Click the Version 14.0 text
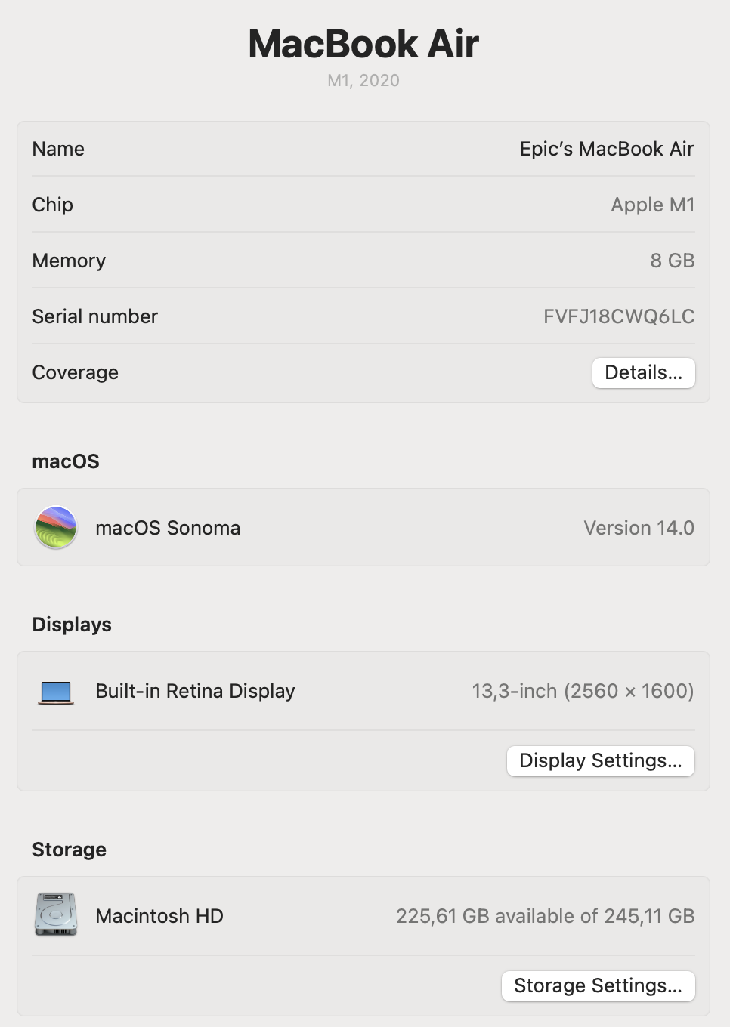Screen dimensions: 730x1027 point(639,528)
